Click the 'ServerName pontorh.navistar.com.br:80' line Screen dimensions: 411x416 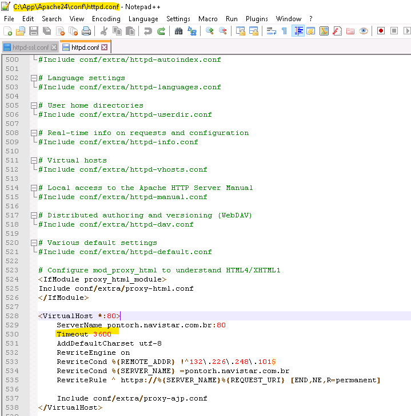[141, 325]
